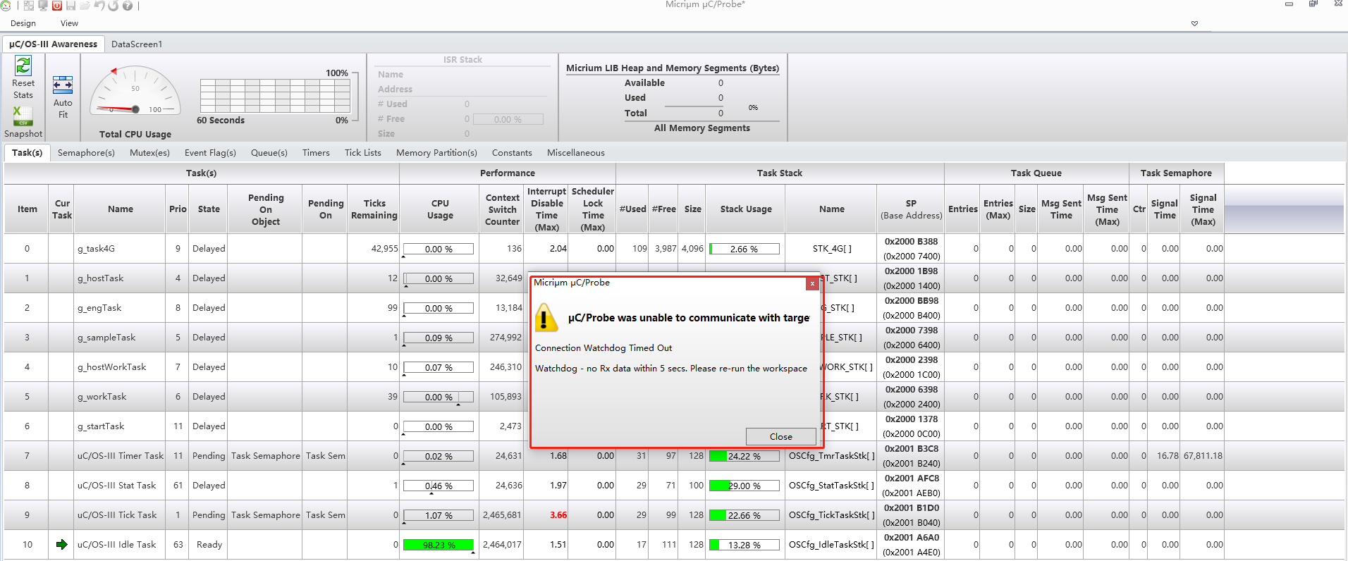The width and height of the screenshot is (1348, 561).
Task: Click the Help question mark icon
Action: tap(128, 6)
